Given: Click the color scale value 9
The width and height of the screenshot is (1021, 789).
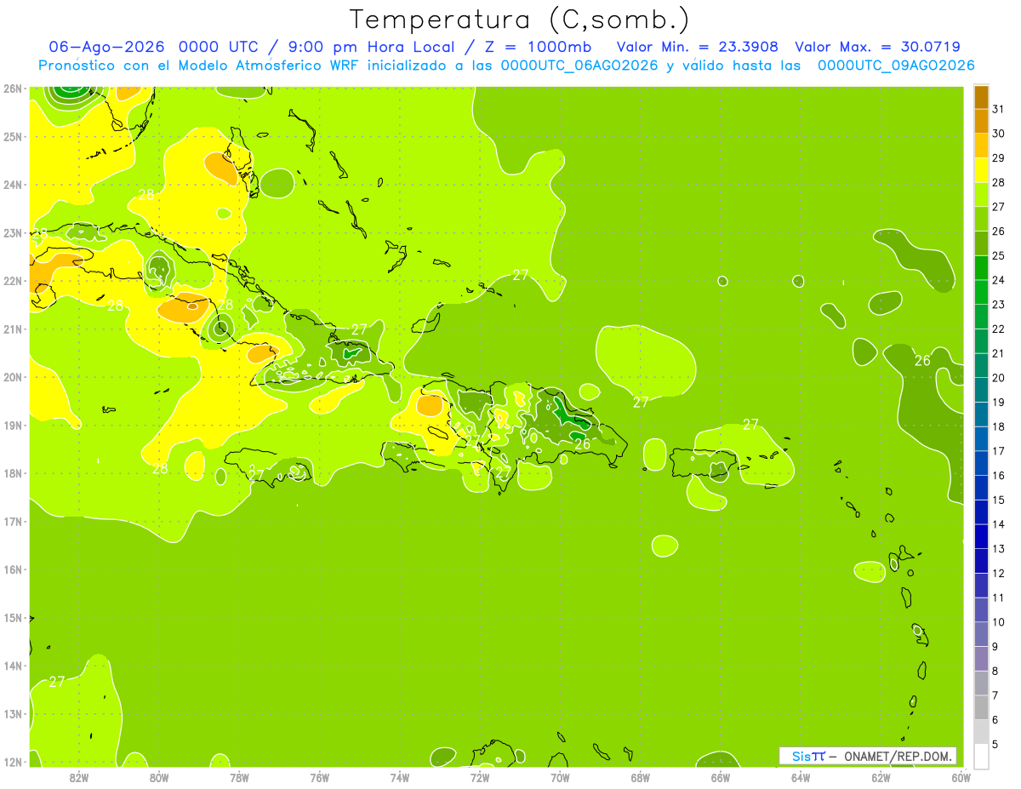Looking at the screenshot, I should [995, 647].
